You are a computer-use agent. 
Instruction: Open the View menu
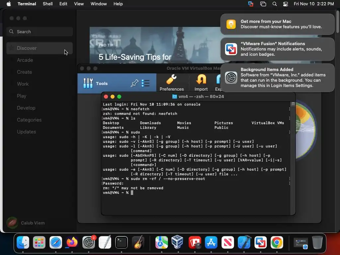click(79, 4)
